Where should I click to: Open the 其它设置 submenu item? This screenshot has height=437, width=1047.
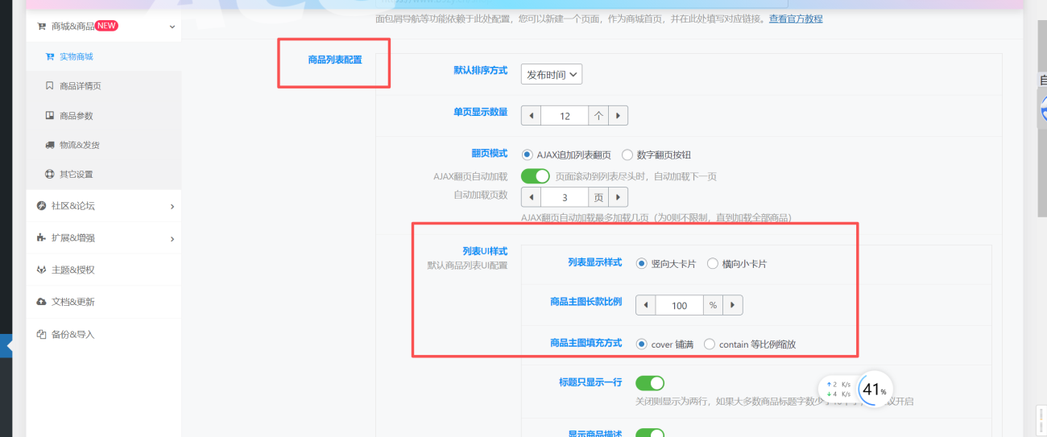tap(103, 175)
